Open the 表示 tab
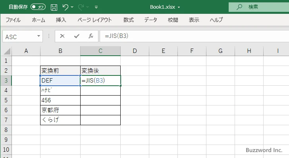The height and width of the screenshot is (158, 289). [194, 20]
